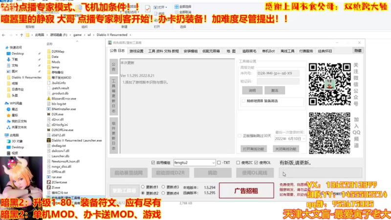Click the rar.exe file icon
This screenshot has width=391, height=220.
point(48,177)
